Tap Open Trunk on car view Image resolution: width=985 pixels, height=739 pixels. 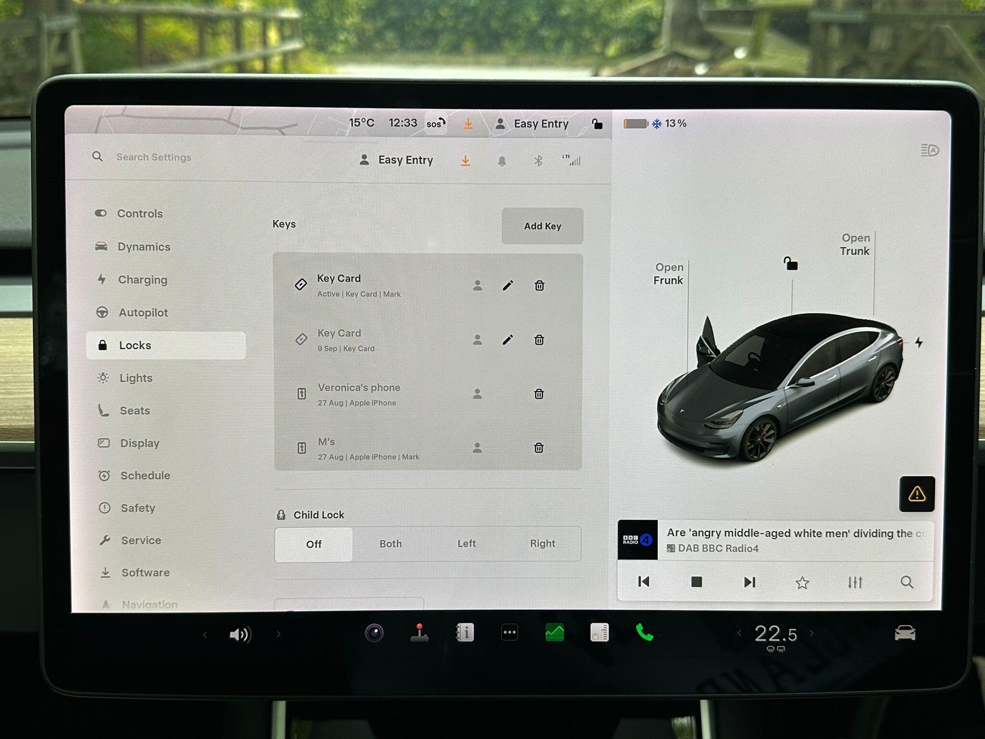click(855, 244)
